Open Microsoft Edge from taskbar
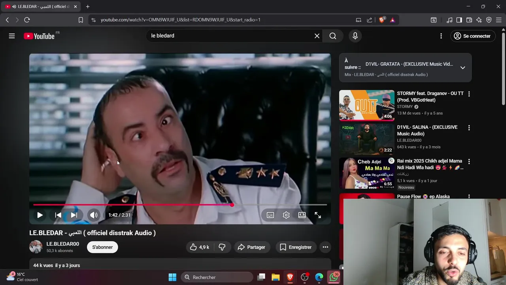The height and width of the screenshot is (285, 506). [x=319, y=277]
